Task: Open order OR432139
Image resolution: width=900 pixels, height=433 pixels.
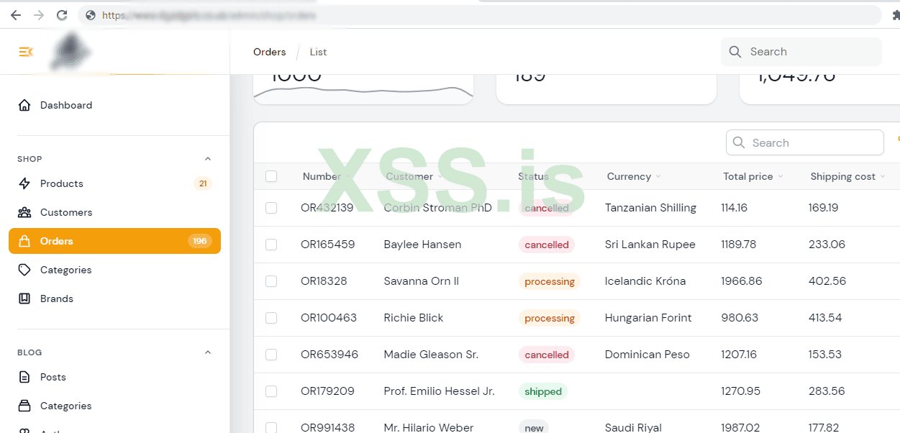Action: [x=327, y=208]
